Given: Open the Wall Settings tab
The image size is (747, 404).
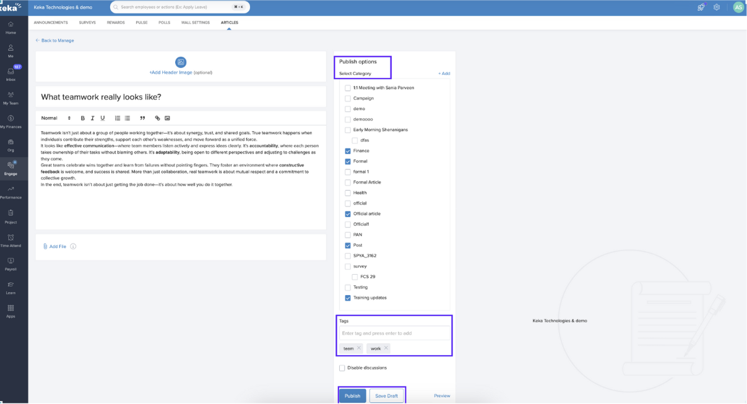Looking at the screenshot, I should [x=195, y=22].
